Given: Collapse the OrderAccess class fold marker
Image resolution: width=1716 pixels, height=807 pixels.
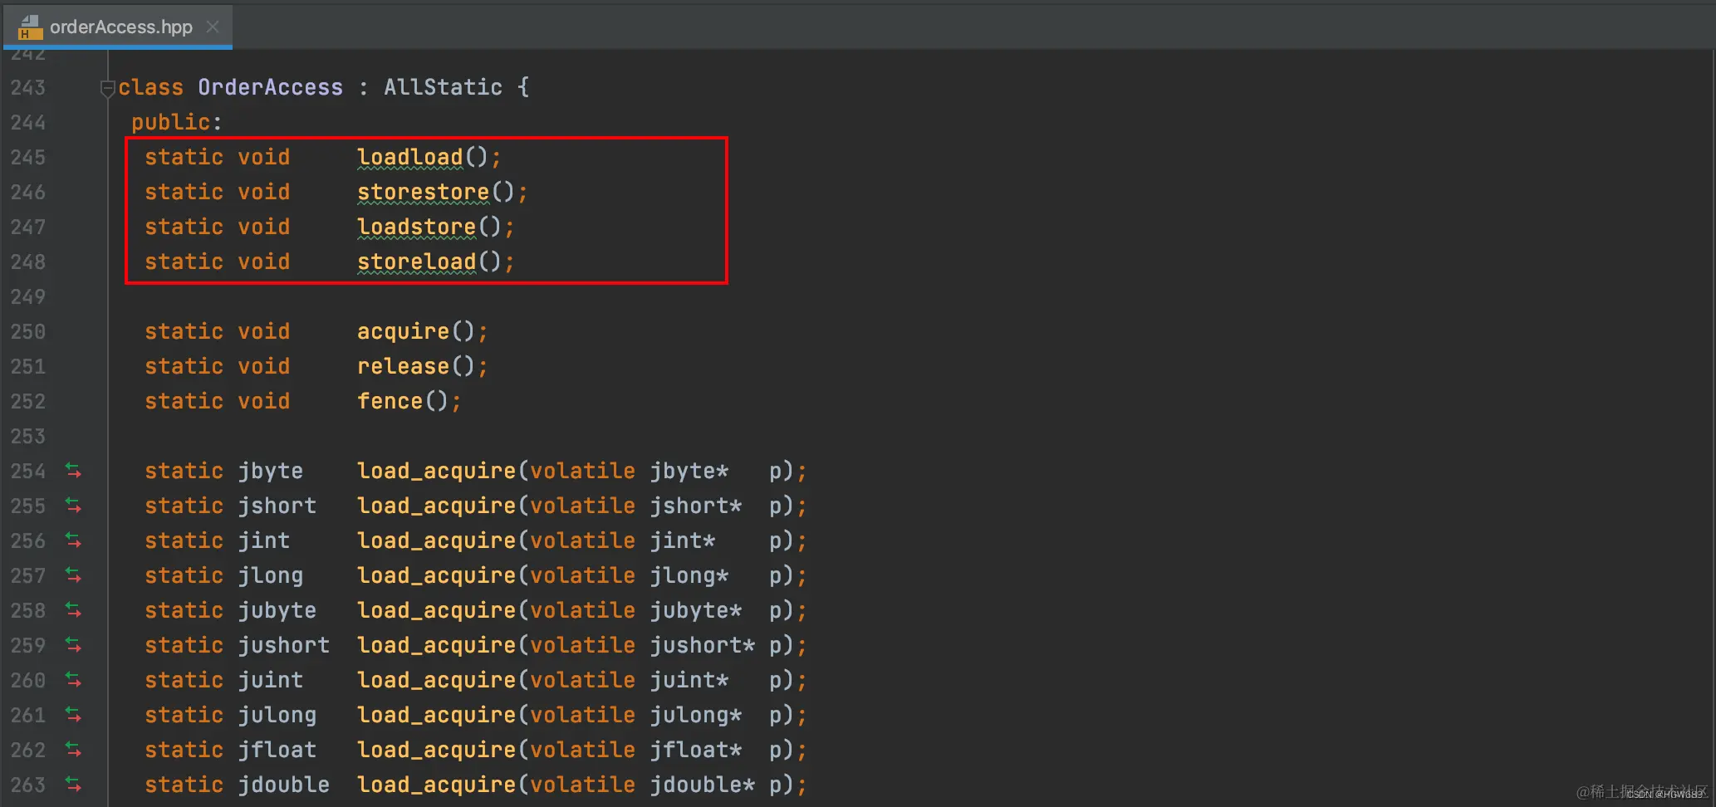Looking at the screenshot, I should click(107, 87).
